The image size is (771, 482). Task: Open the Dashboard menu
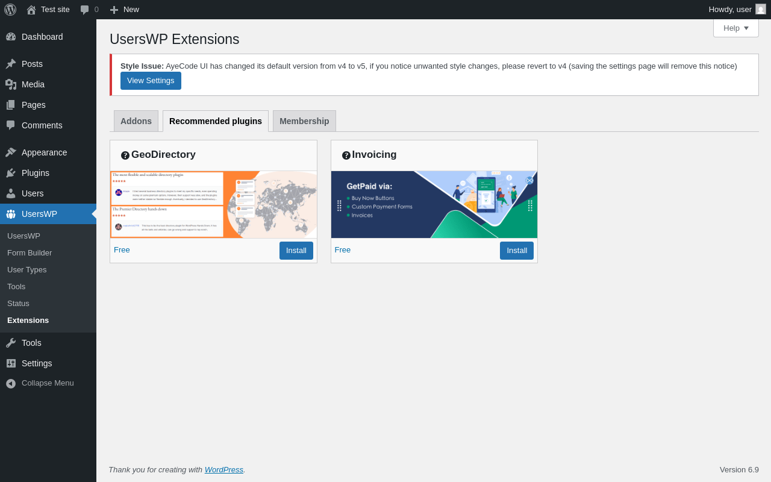tap(48, 37)
